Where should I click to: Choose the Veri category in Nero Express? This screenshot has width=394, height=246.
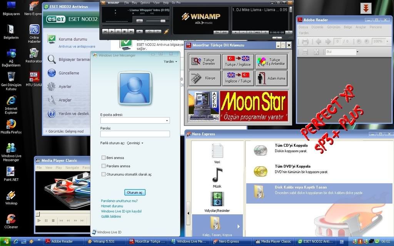[x=217, y=153]
